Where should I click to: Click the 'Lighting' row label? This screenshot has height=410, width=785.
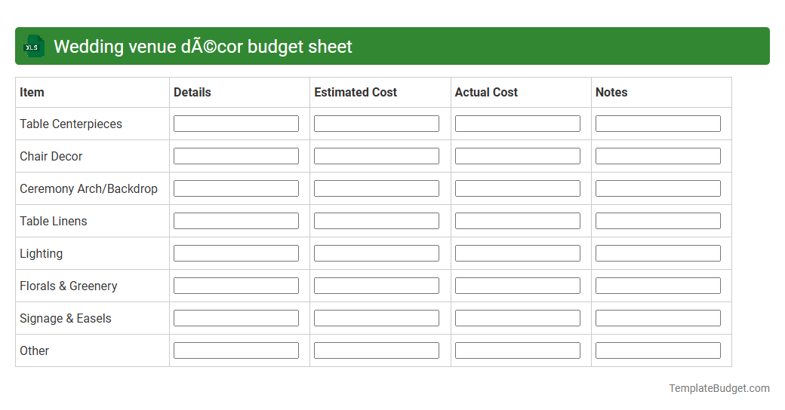(41, 254)
